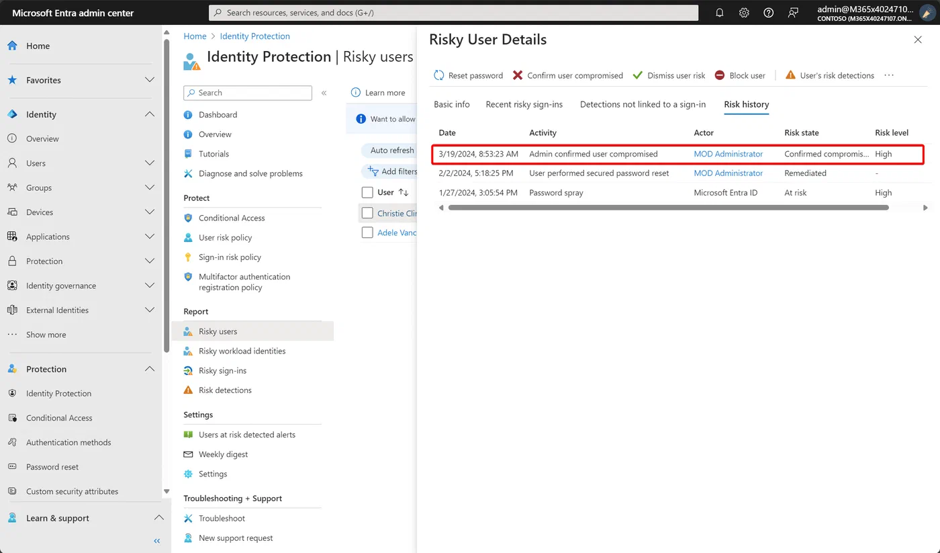Click the horizontal scrollbar of risk history table
The width and height of the screenshot is (940, 553).
[668, 208]
